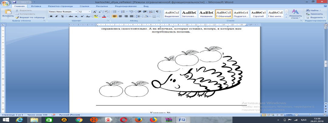Open Google Chrome from the taskbar

(79, 120)
